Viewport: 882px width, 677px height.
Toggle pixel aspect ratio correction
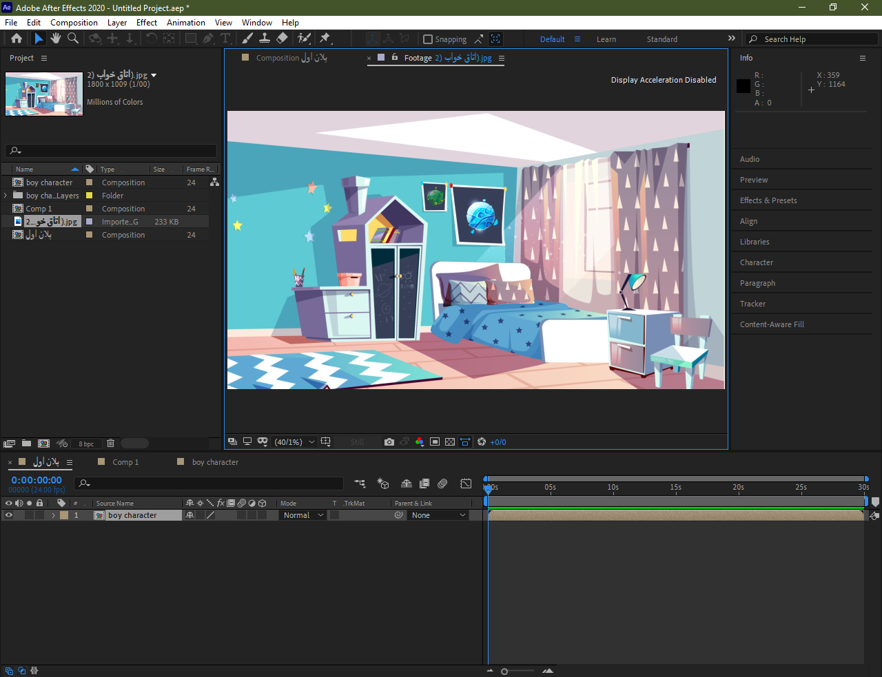(465, 442)
